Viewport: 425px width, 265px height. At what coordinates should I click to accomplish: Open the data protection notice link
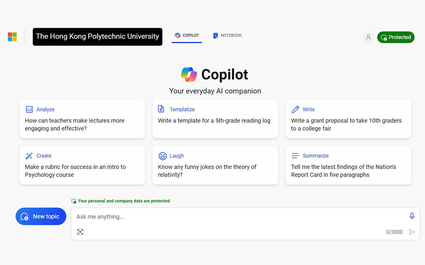click(121, 201)
